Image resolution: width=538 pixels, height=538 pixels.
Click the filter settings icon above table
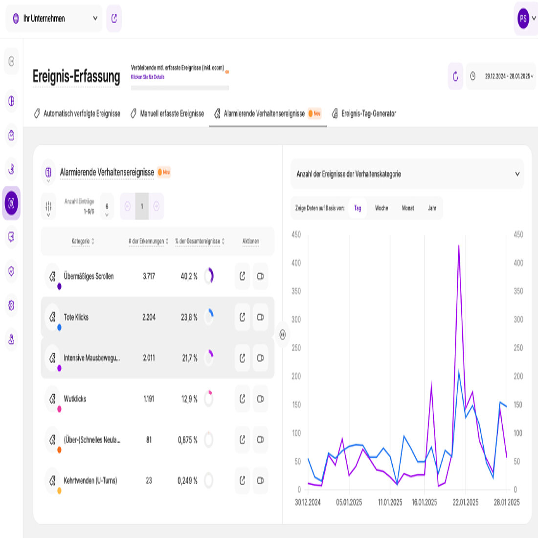(x=48, y=207)
